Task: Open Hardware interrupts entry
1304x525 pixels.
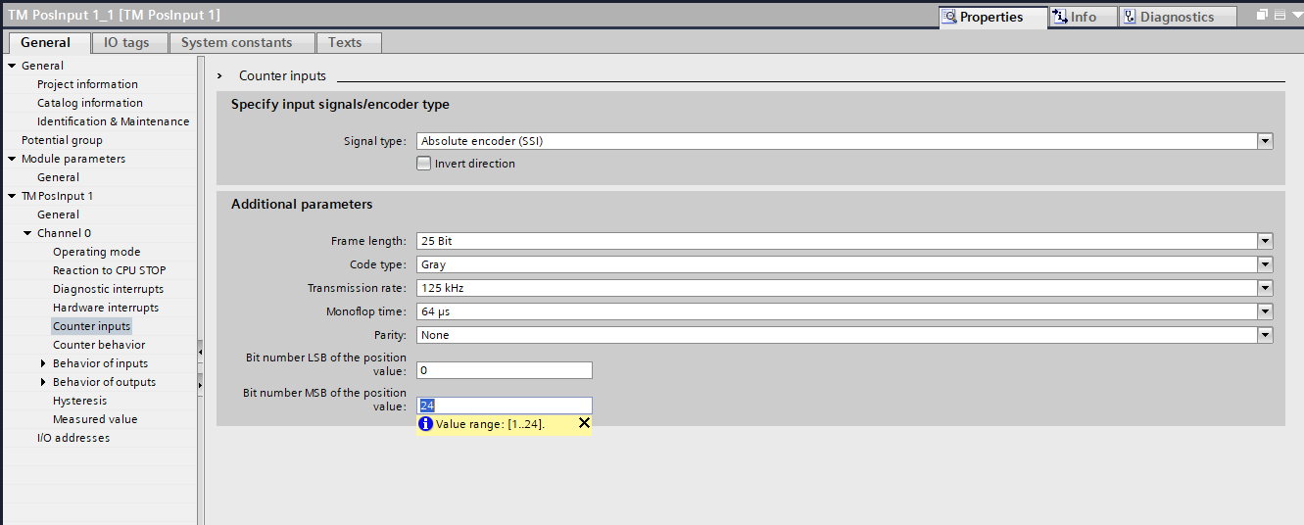Action: click(105, 308)
